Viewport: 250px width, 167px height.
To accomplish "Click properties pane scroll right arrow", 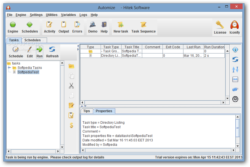I will (233, 150).
